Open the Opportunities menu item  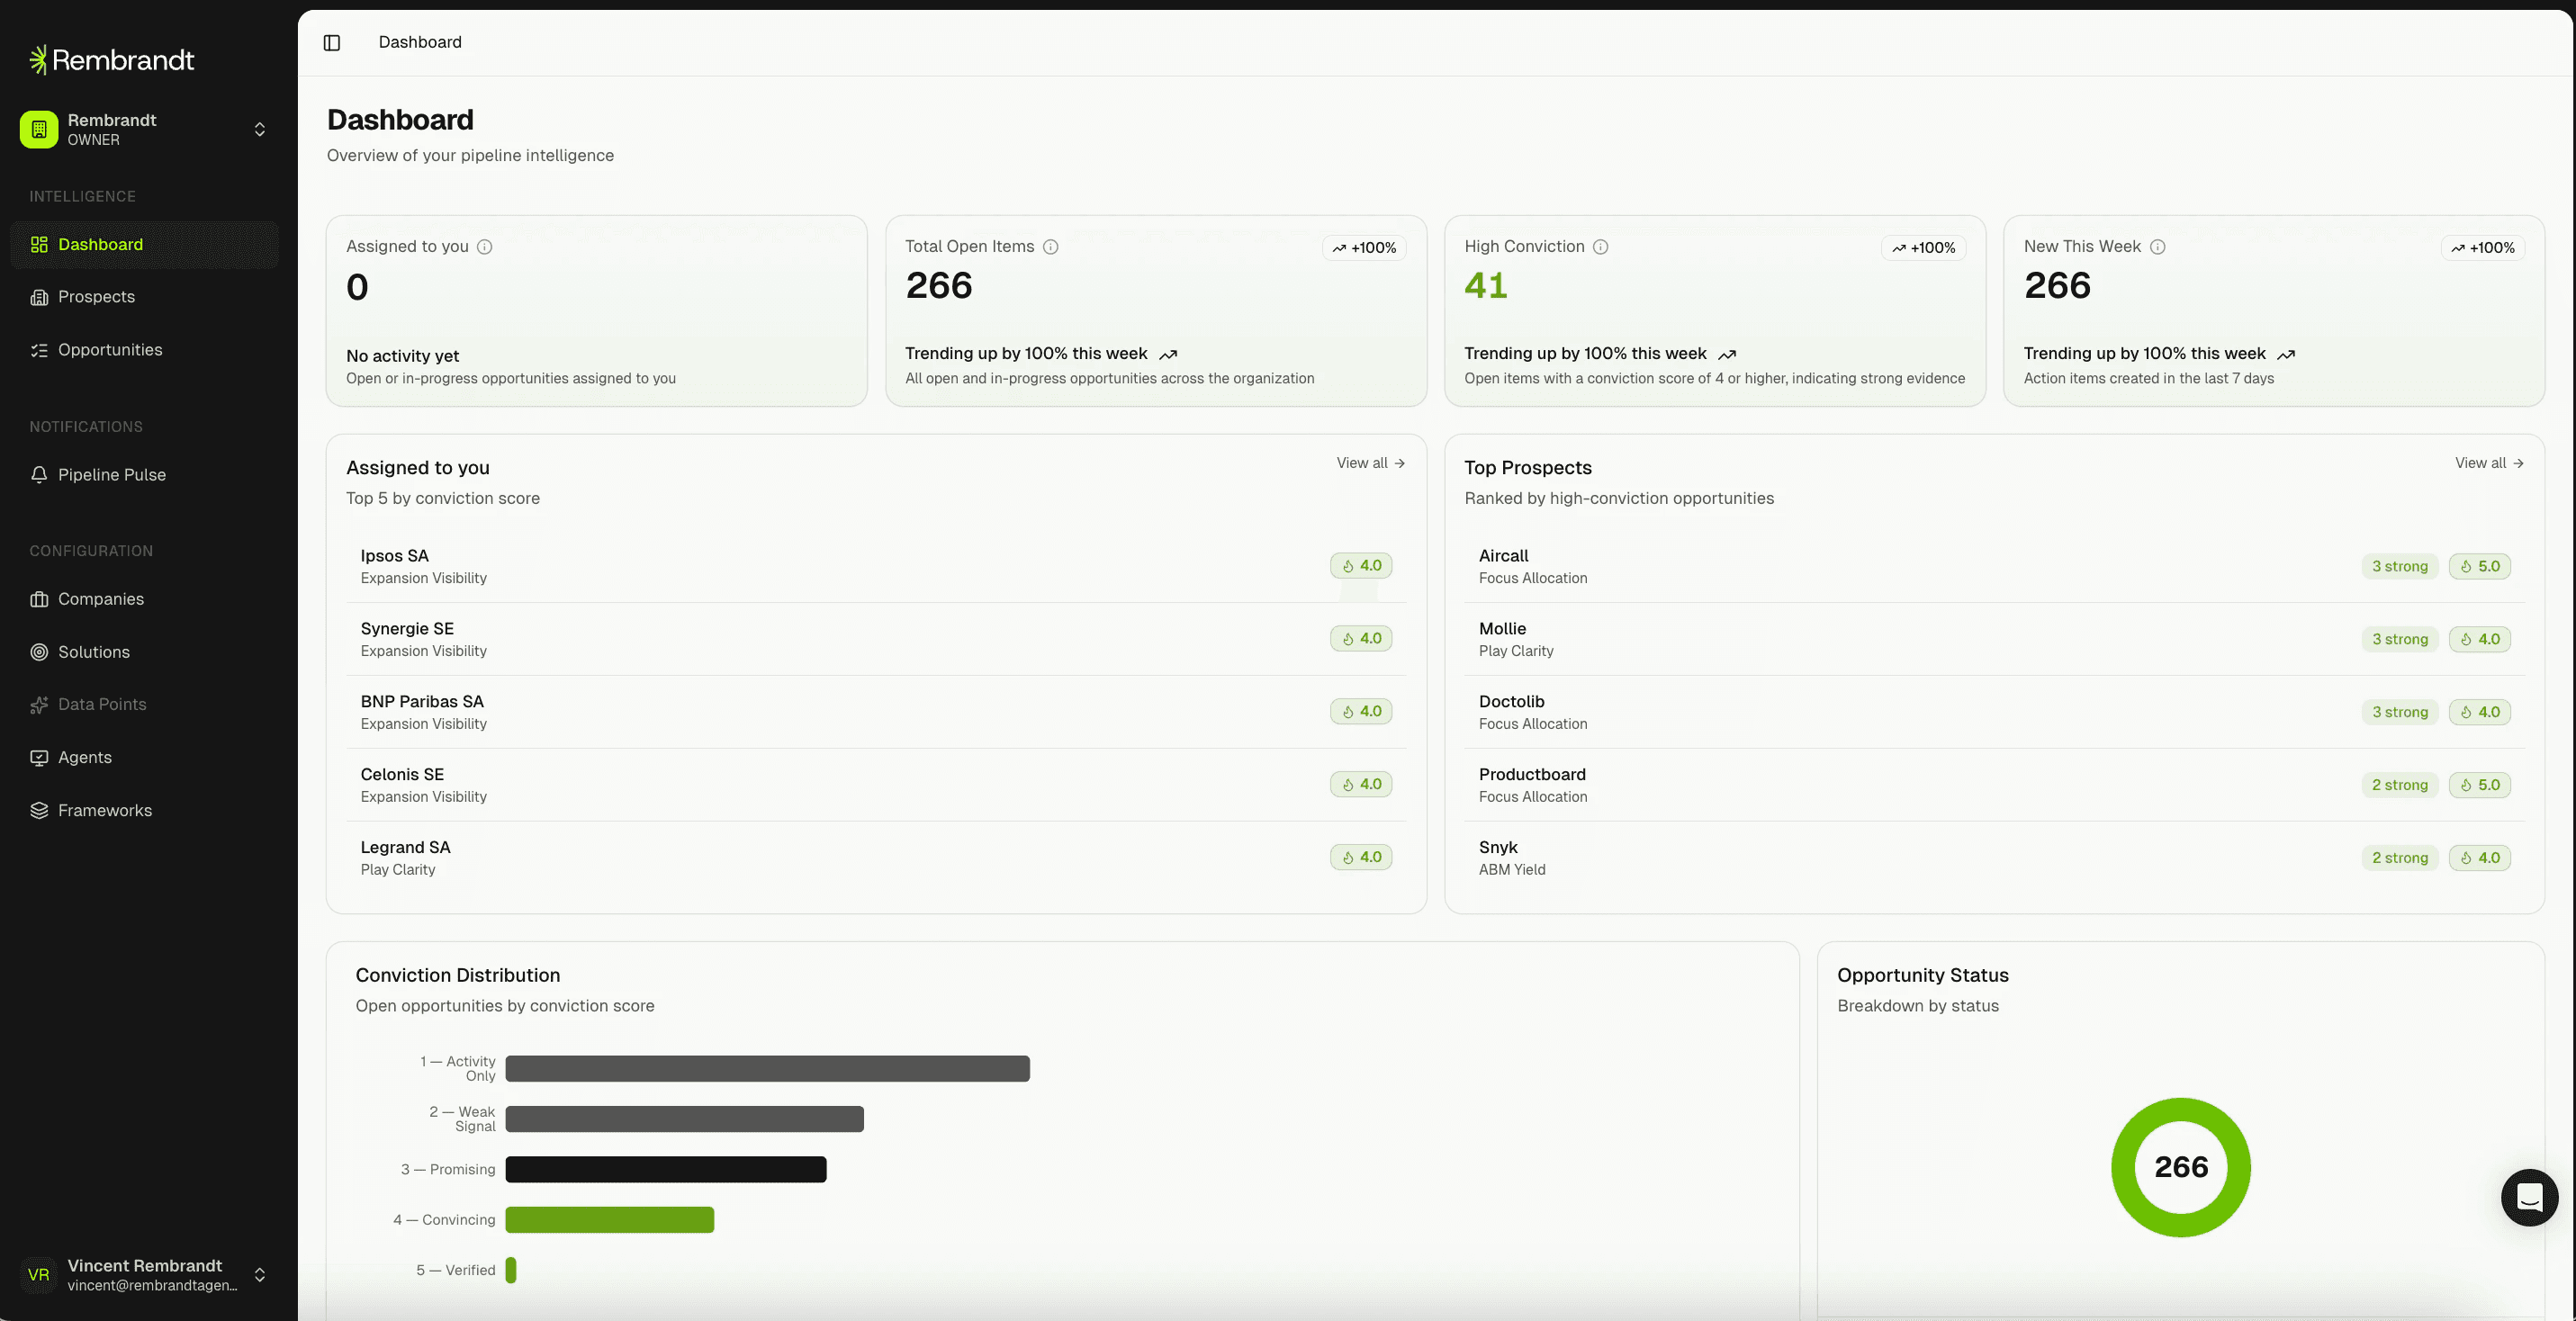point(109,350)
